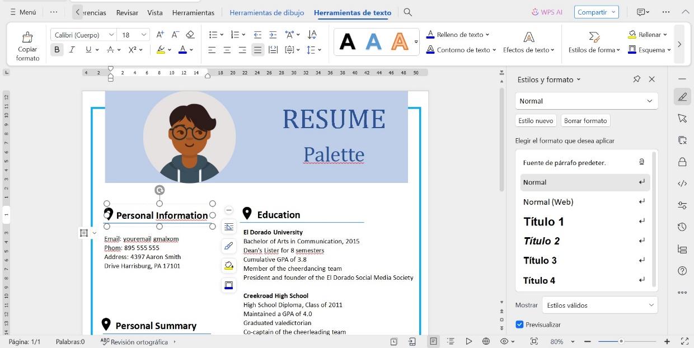This screenshot has height=348, width=694.
Task: Toggle bold formatting
Action: (57, 49)
